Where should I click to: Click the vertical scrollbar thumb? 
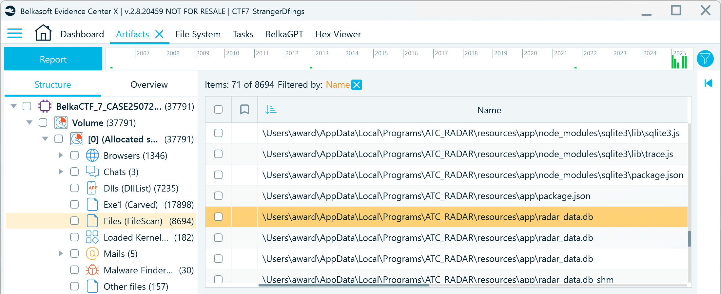click(690, 239)
